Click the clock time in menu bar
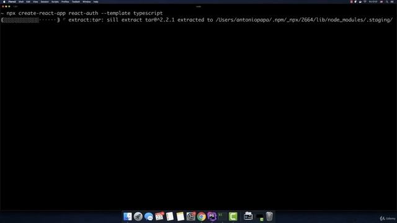The image size is (397, 223). [x=373, y=2]
